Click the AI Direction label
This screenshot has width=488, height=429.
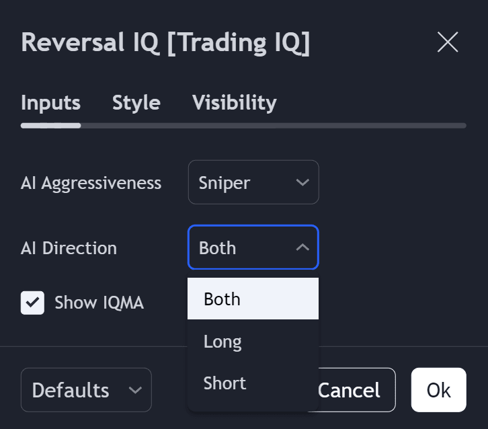click(x=69, y=248)
